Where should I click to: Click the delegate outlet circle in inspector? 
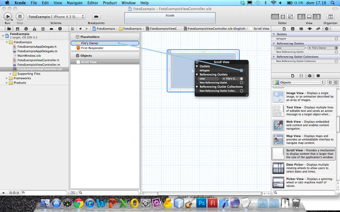pyautogui.click(x=336, y=39)
